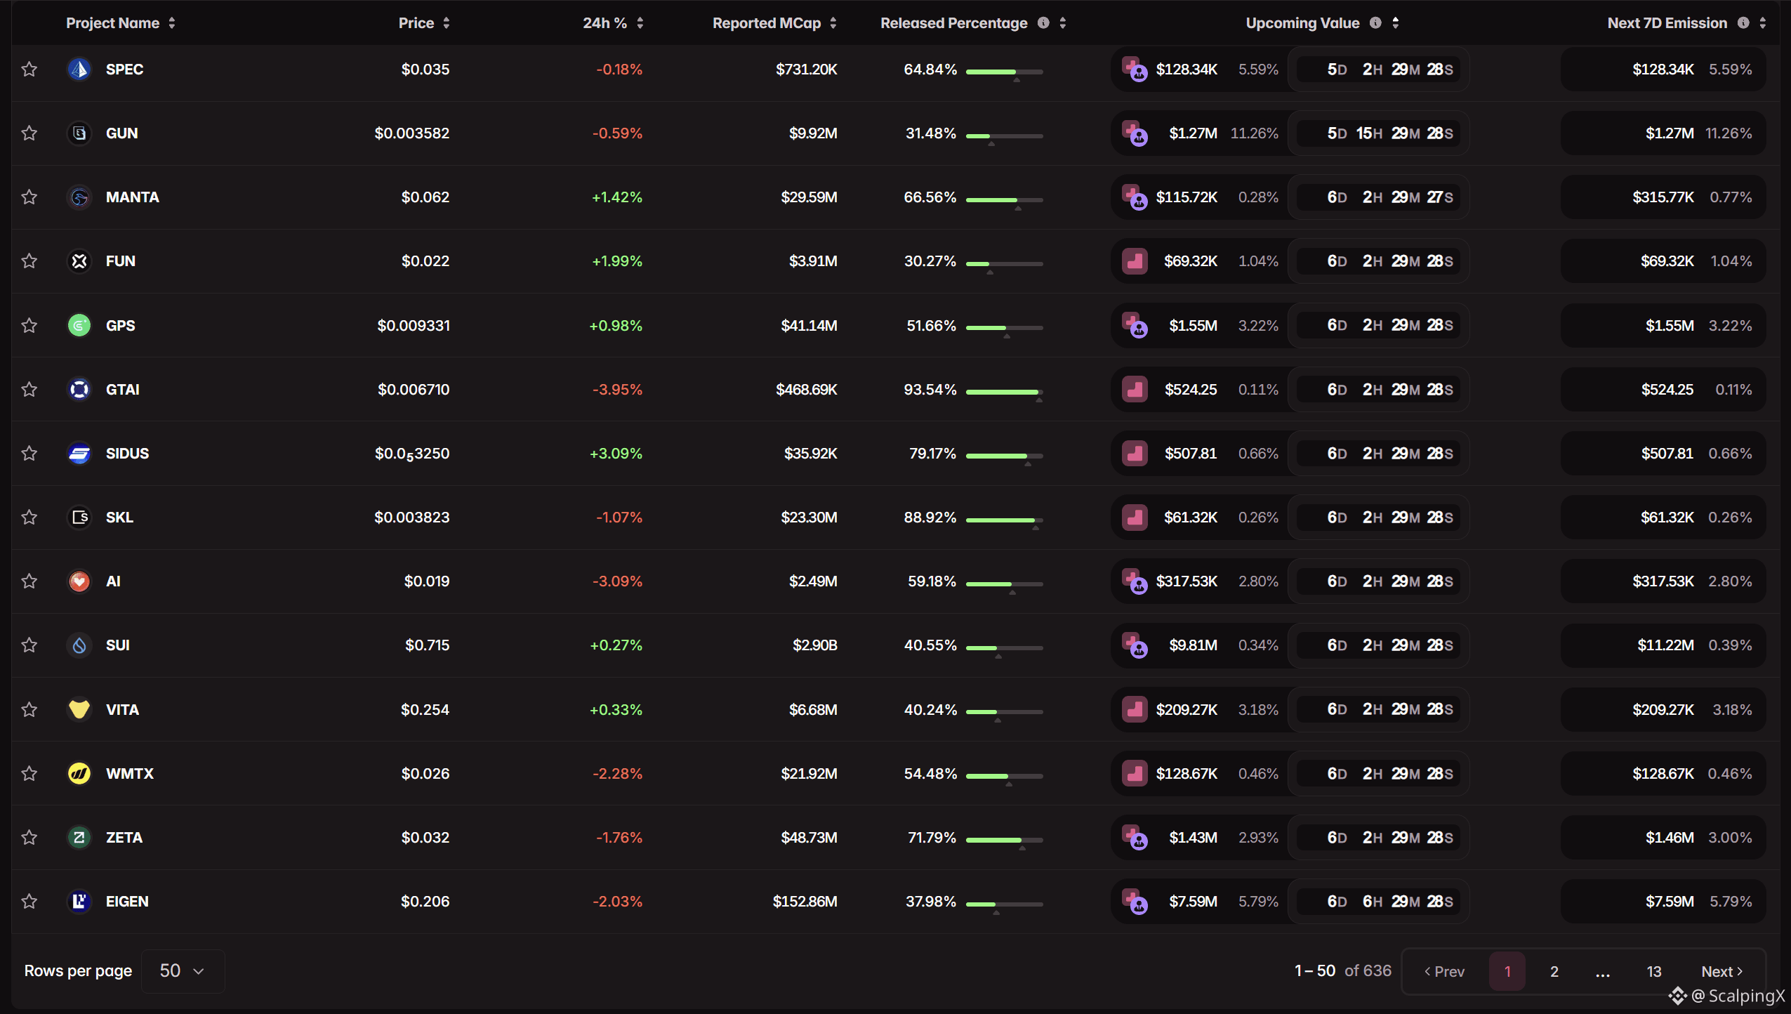1791x1014 pixels.
Task: Open the VITA project name link
Action: [x=123, y=710]
